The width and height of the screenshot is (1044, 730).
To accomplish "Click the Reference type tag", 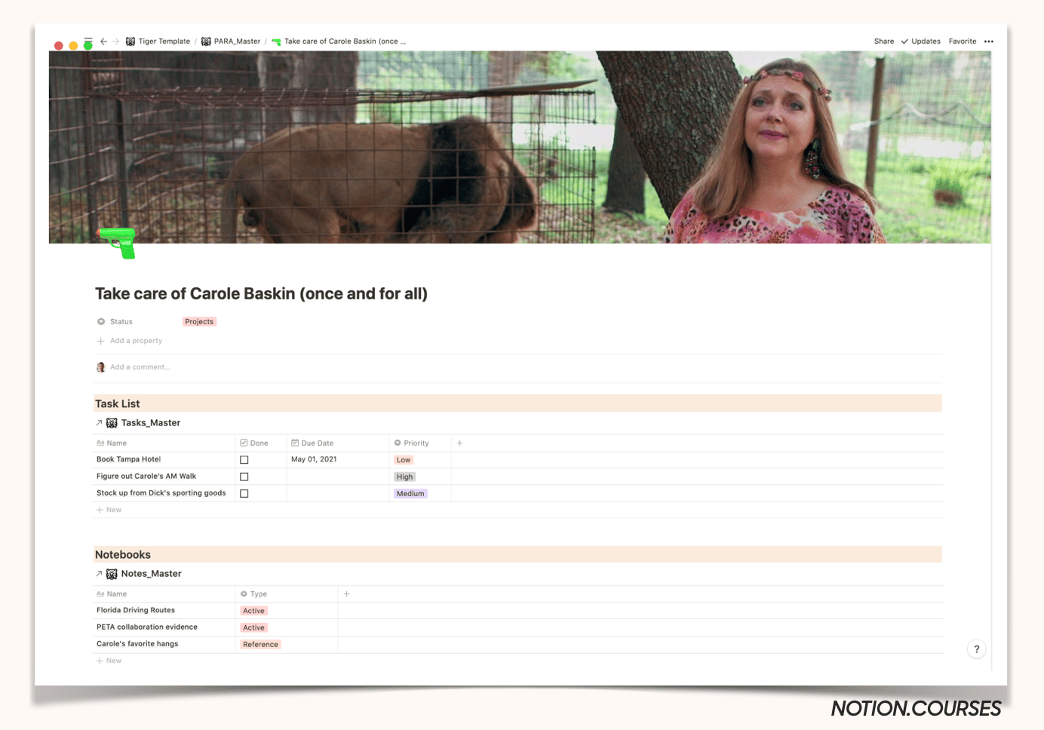I will 260,645.
